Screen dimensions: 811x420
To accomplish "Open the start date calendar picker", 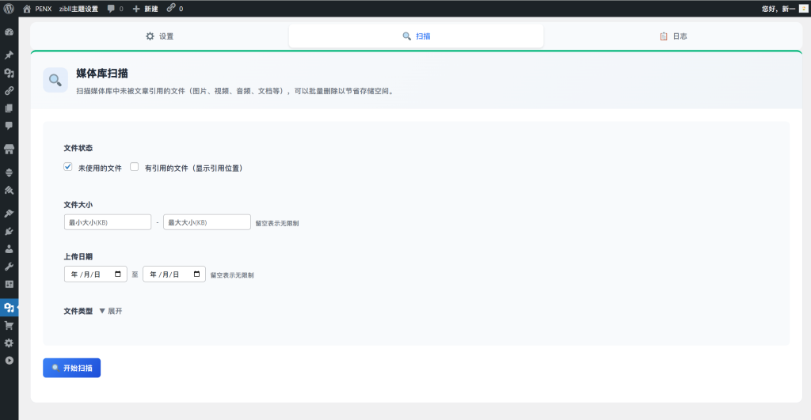I will [x=119, y=274].
